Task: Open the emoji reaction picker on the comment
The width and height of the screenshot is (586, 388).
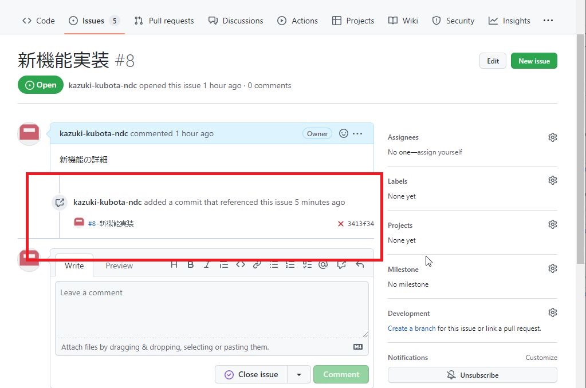Action: tap(343, 133)
